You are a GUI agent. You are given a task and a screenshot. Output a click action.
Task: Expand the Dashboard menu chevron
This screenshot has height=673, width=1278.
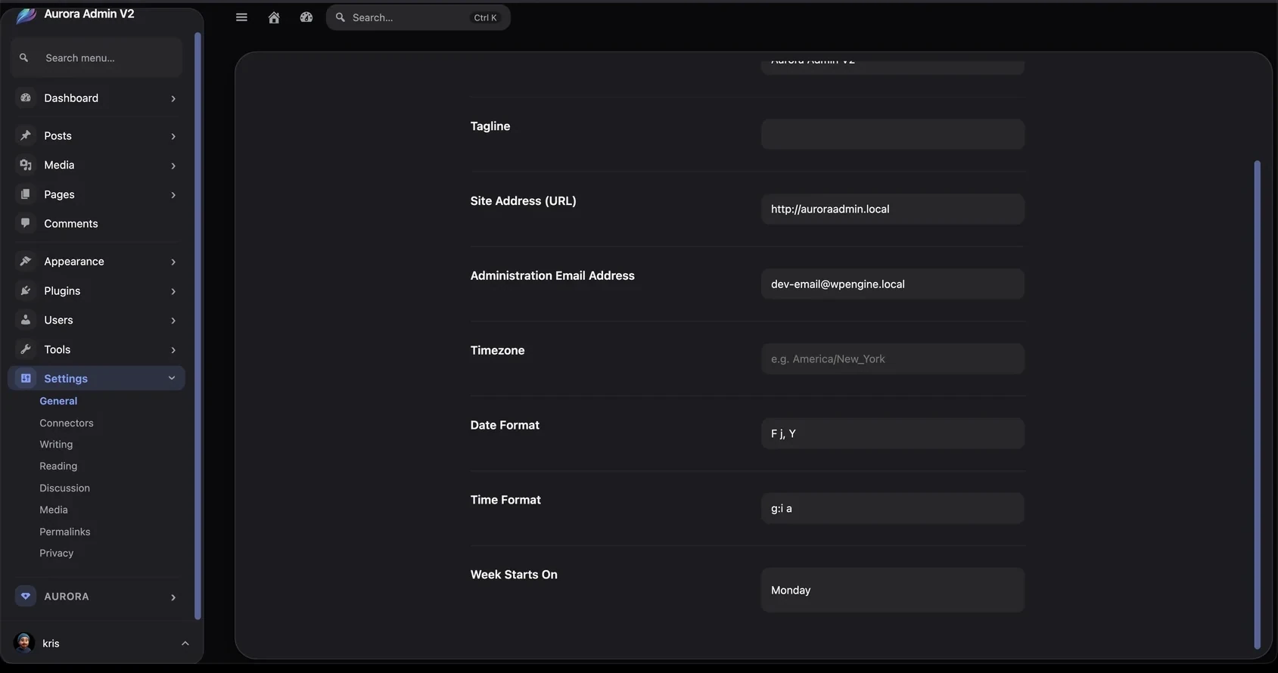click(x=173, y=98)
